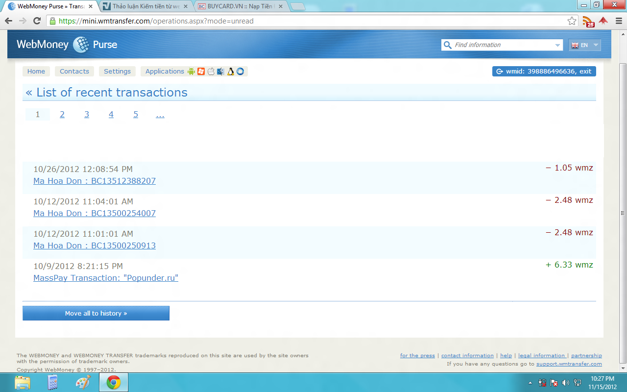Click Move all to history button
627x392 pixels.
96,313
